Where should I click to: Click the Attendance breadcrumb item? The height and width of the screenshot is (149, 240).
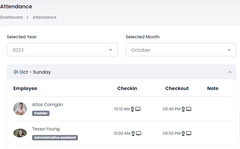tap(44, 17)
